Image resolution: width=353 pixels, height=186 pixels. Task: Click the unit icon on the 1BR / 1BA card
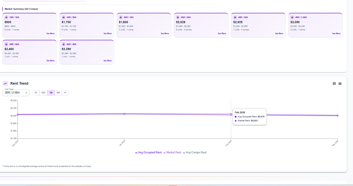click(x=6, y=17)
